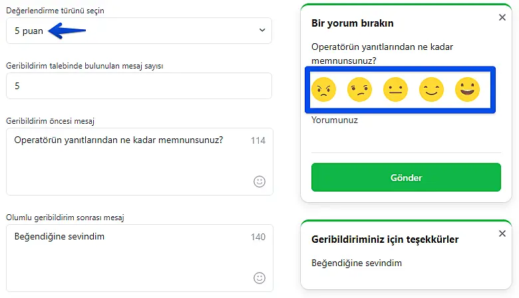Expand the 'Değerlendirme türünü seçin' dropdown chevron
The width and height of the screenshot is (519, 298).
click(x=262, y=30)
